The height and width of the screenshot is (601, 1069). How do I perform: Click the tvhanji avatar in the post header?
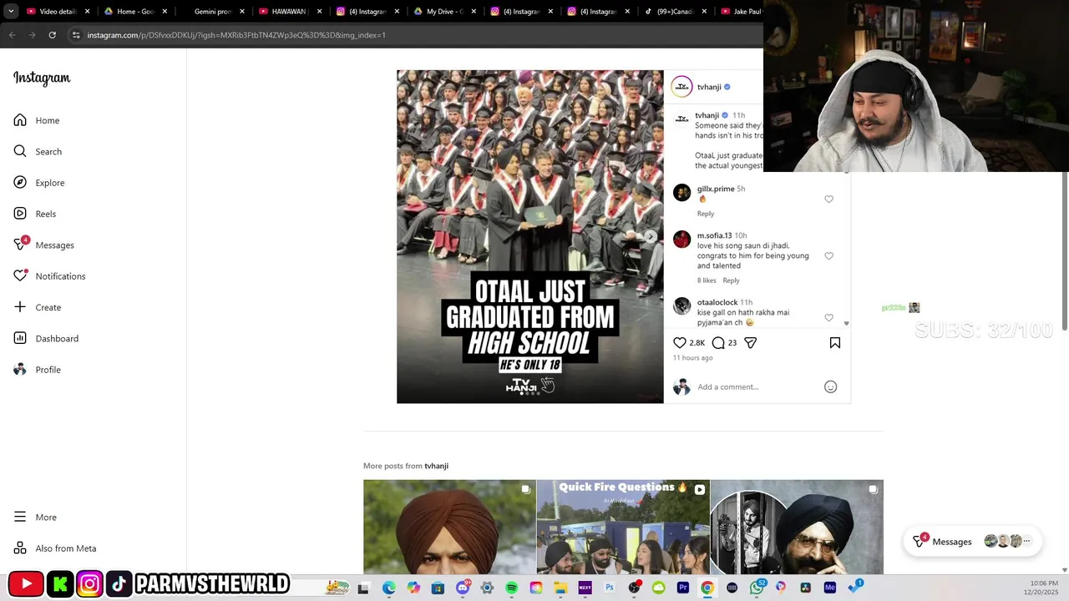(682, 87)
